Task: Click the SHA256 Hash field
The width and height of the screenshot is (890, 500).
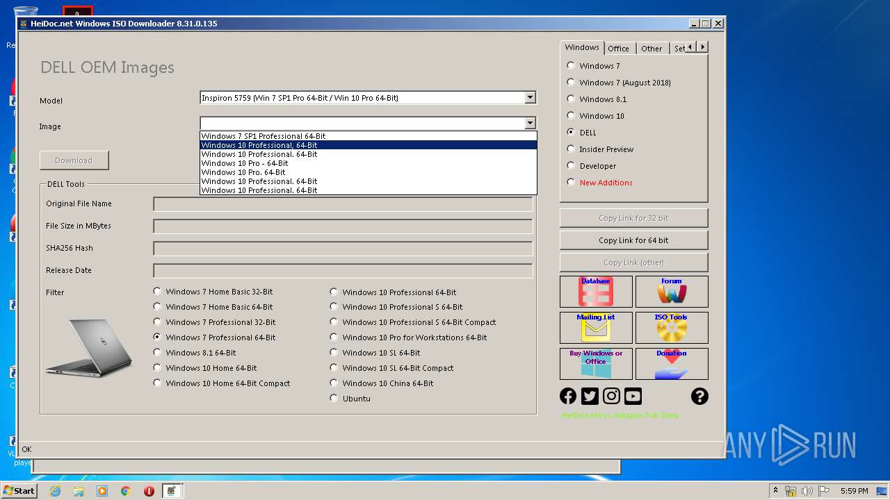Action: (x=343, y=249)
